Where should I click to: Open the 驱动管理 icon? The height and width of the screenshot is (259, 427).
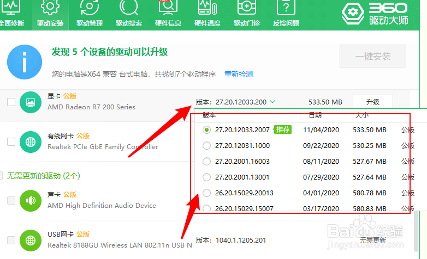coord(90,7)
